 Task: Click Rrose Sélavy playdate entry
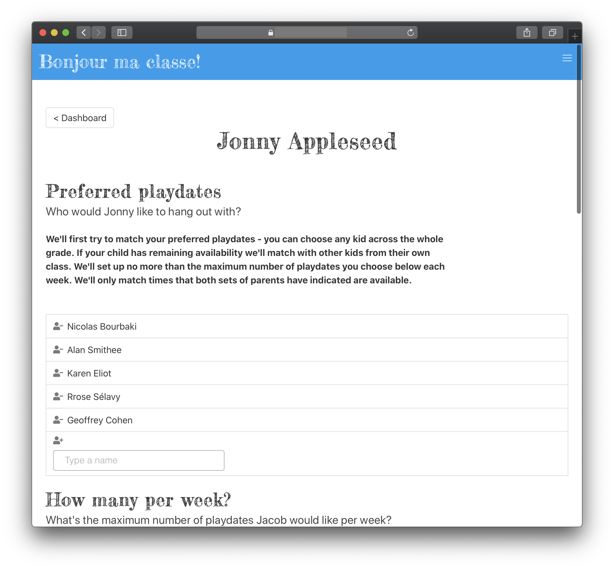click(307, 396)
